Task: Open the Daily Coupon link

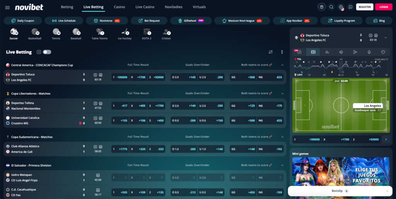Action: pyautogui.click(x=23, y=21)
